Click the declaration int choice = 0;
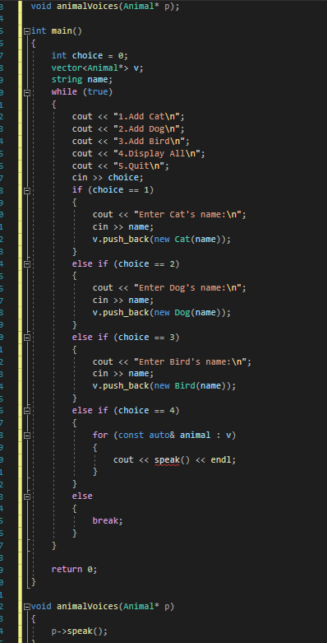327x643 pixels. pyautogui.click(x=90, y=55)
